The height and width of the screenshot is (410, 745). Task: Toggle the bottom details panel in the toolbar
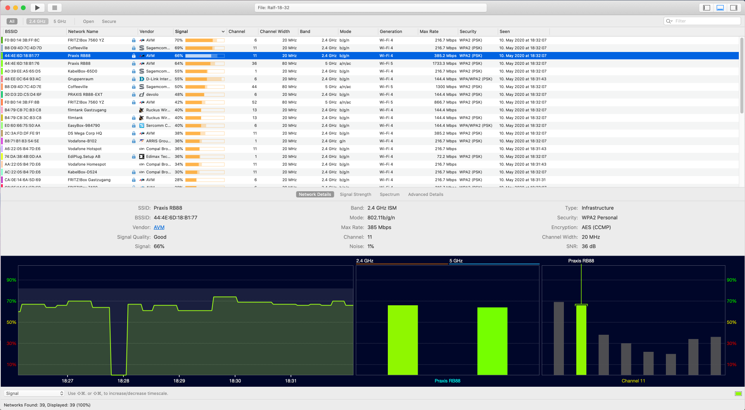pos(720,8)
